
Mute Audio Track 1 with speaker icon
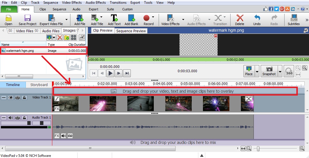(x=10, y=118)
